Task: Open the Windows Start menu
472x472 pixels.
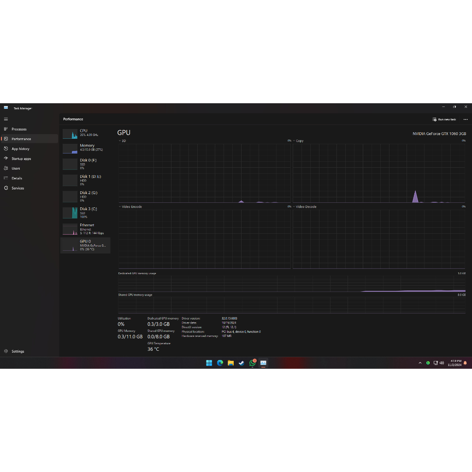Action: coord(209,363)
